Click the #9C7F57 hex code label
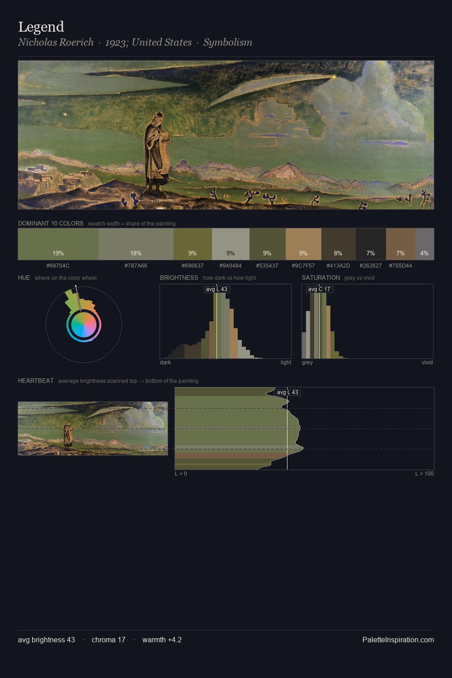This screenshot has height=678, width=452. click(303, 266)
